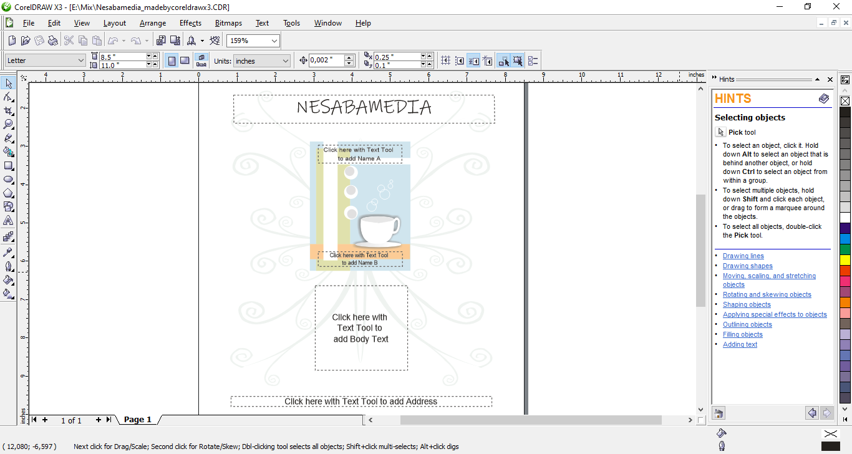Pick the Rectangle tool
The height and width of the screenshot is (454, 852).
[x=9, y=166]
